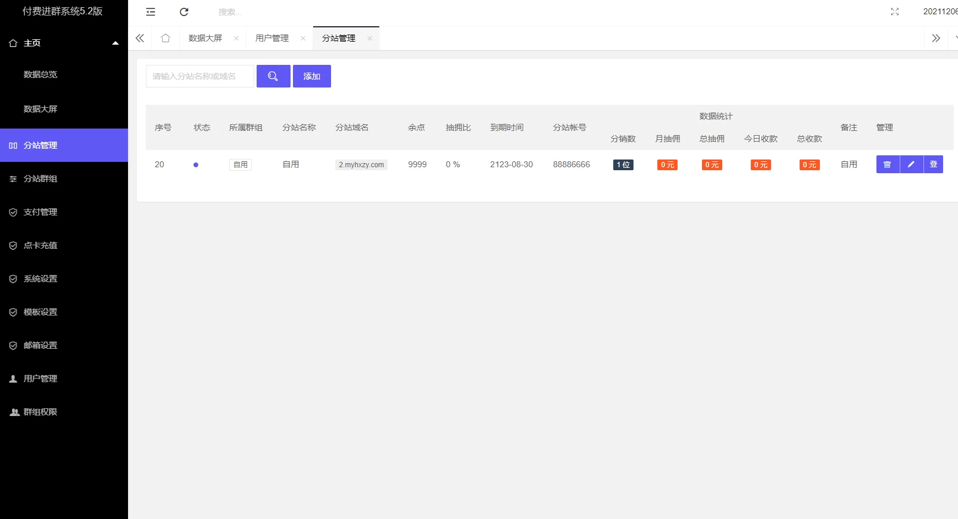Edit the station using pencil icon
Viewport: 958px width, 519px height.
[911, 164]
